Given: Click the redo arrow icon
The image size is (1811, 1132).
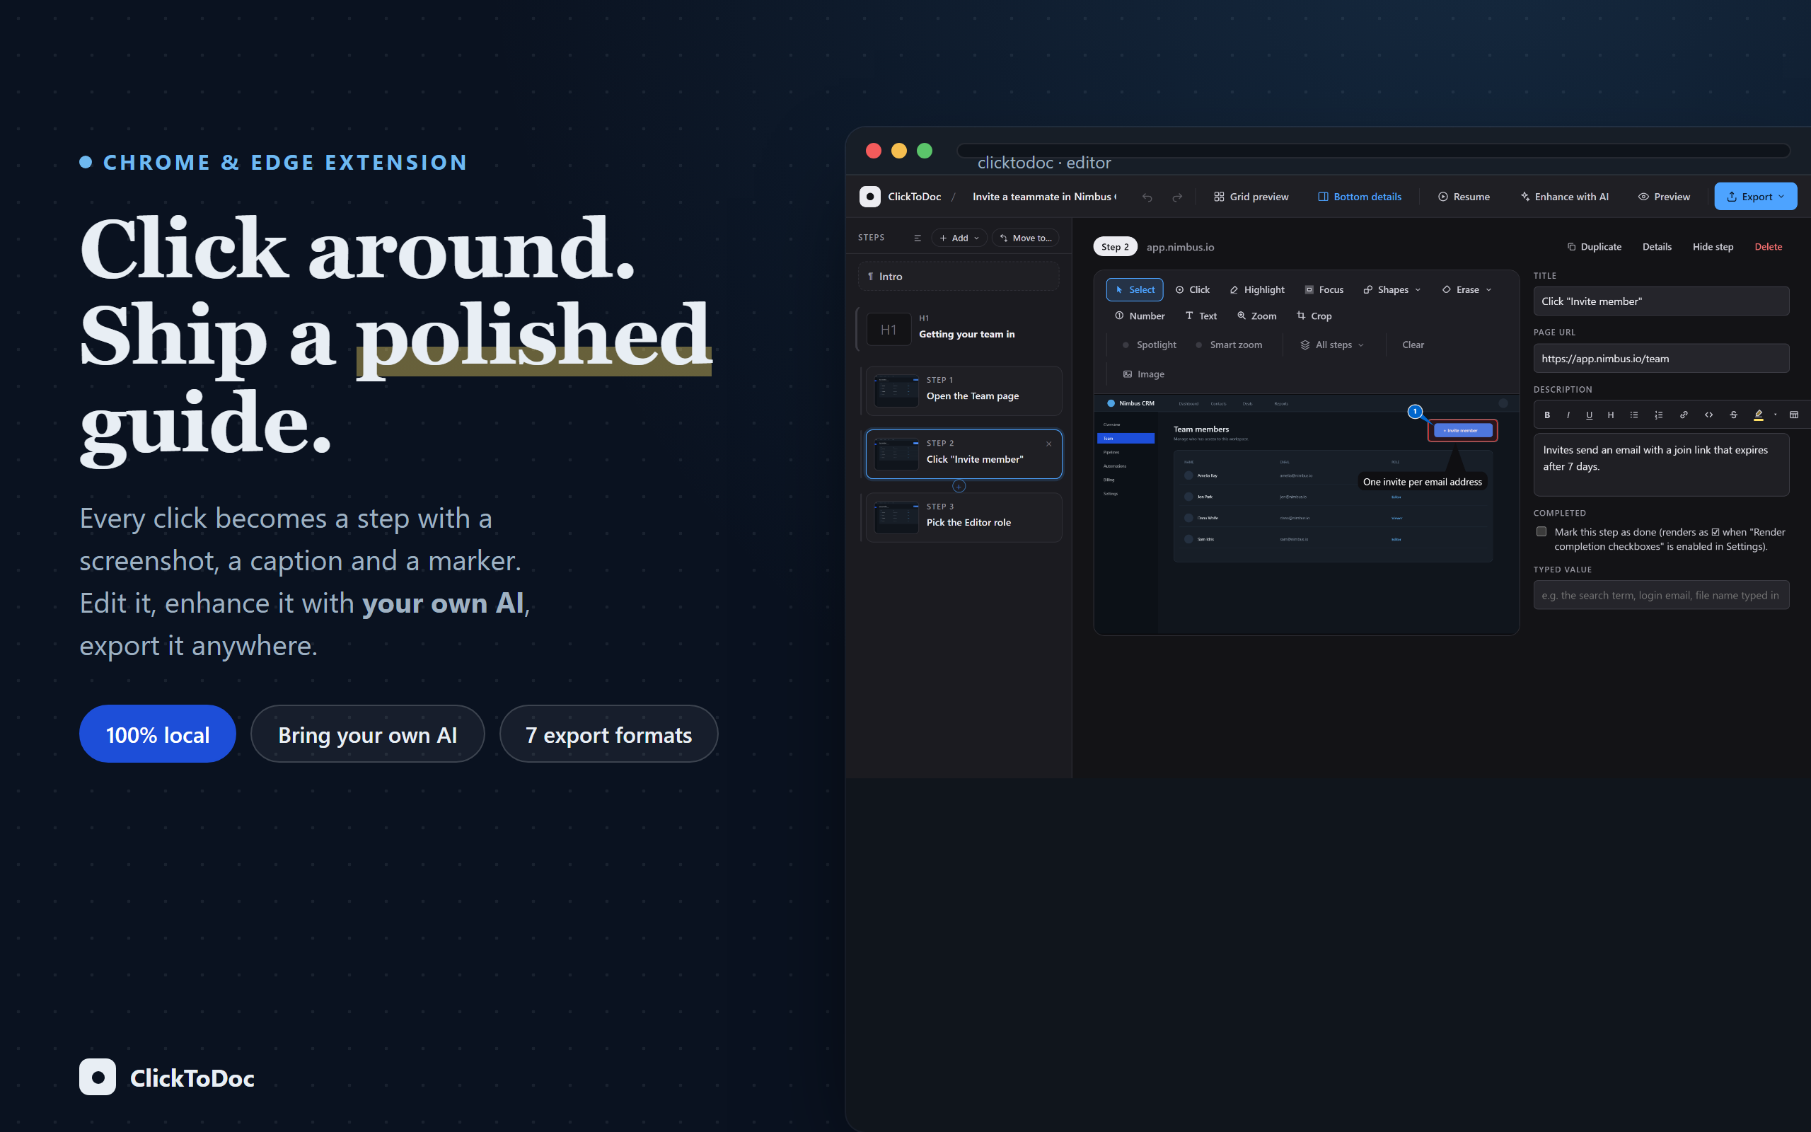Looking at the screenshot, I should (1177, 197).
